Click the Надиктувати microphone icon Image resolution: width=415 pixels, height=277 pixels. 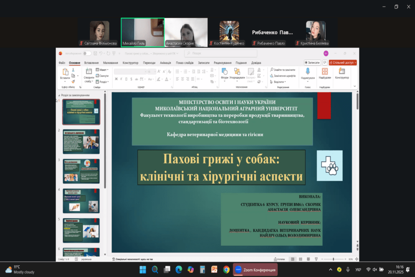point(308,71)
